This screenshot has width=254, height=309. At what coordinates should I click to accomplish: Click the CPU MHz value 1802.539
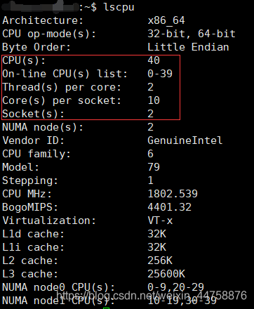point(173,194)
